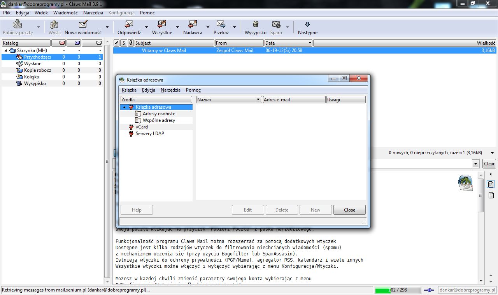The height and width of the screenshot is (295, 498).
Task: Click the Pobierz pocztę toolbar icon
Action: [x=18, y=24]
